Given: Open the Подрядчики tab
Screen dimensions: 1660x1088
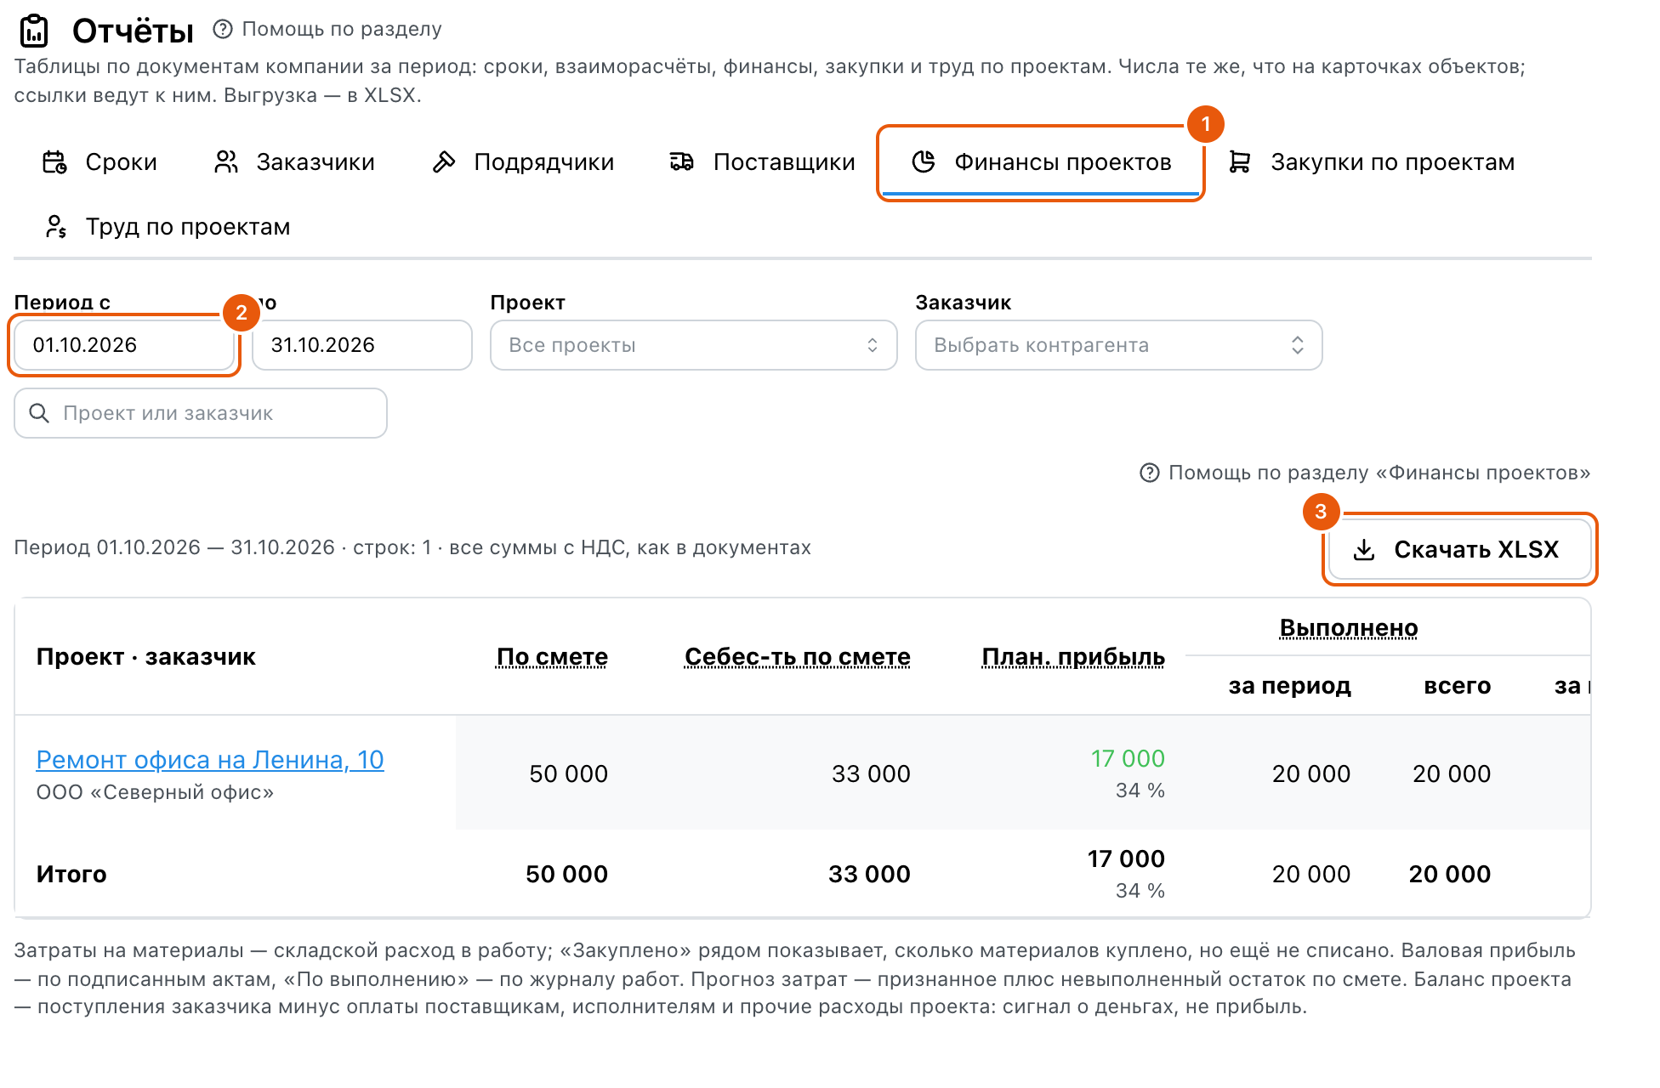Looking at the screenshot, I should pos(523,161).
